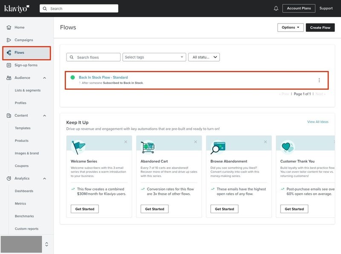Collapse the Audience section
The width and height of the screenshot is (341, 254).
(x=45, y=78)
